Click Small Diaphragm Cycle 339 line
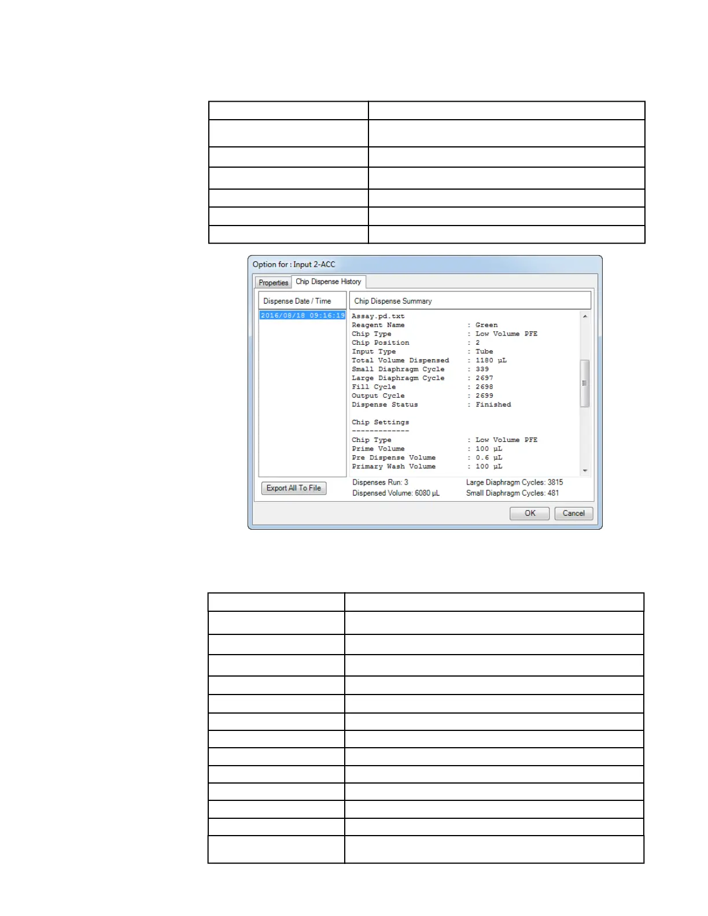708x916 pixels. coord(420,369)
